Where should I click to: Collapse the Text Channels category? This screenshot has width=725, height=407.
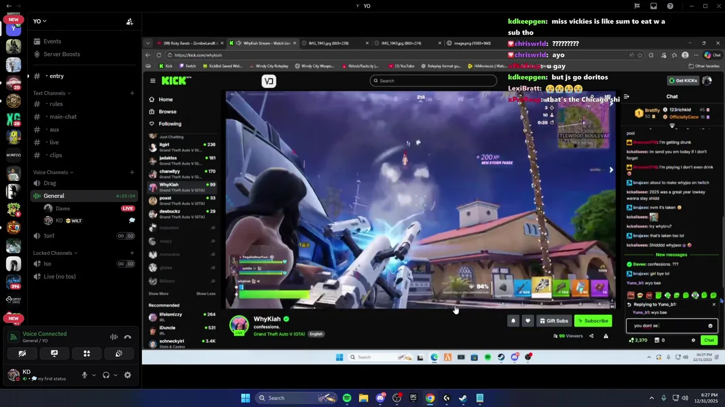tap(52, 93)
